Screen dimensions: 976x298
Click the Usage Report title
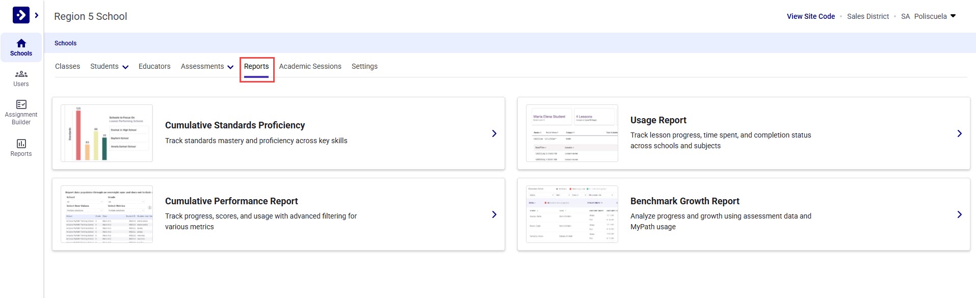pos(658,120)
